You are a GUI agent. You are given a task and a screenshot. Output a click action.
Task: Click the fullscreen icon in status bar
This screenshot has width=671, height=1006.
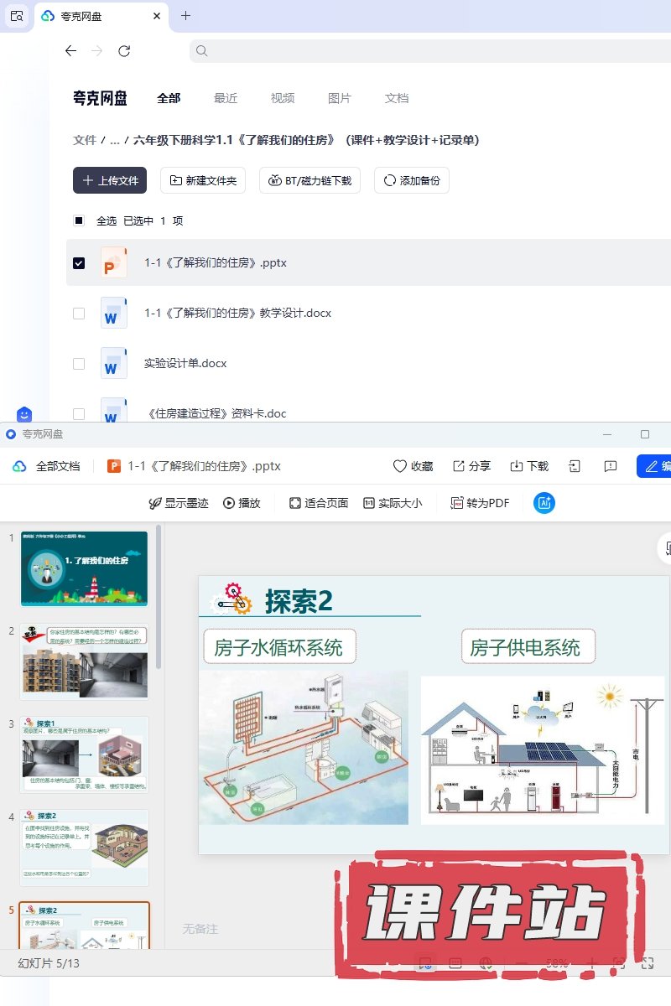[x=647, y=963]
